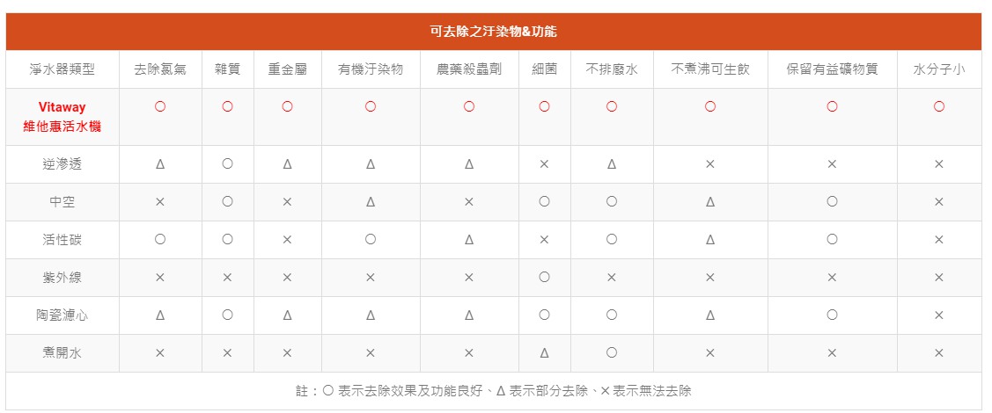Click the cross for 逆滲透 under 水分子小
The width and height of the screenshot is (992, 413).
click(939, 164)
